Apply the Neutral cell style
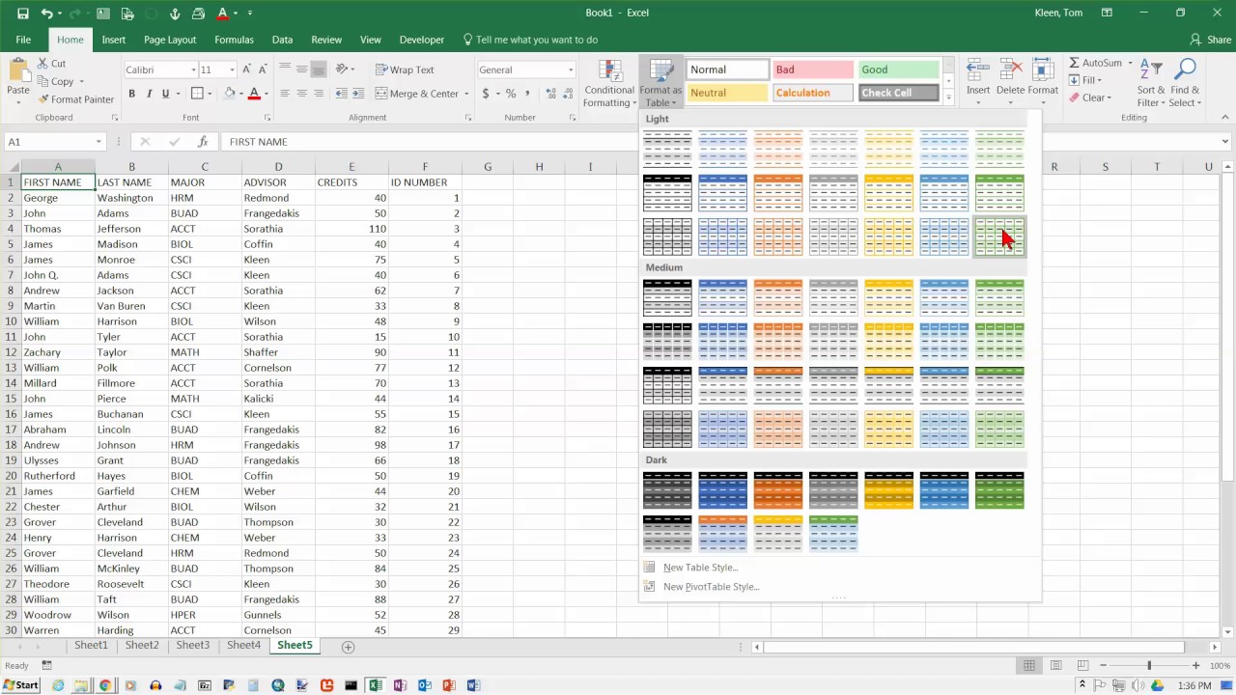 (727, 93)
